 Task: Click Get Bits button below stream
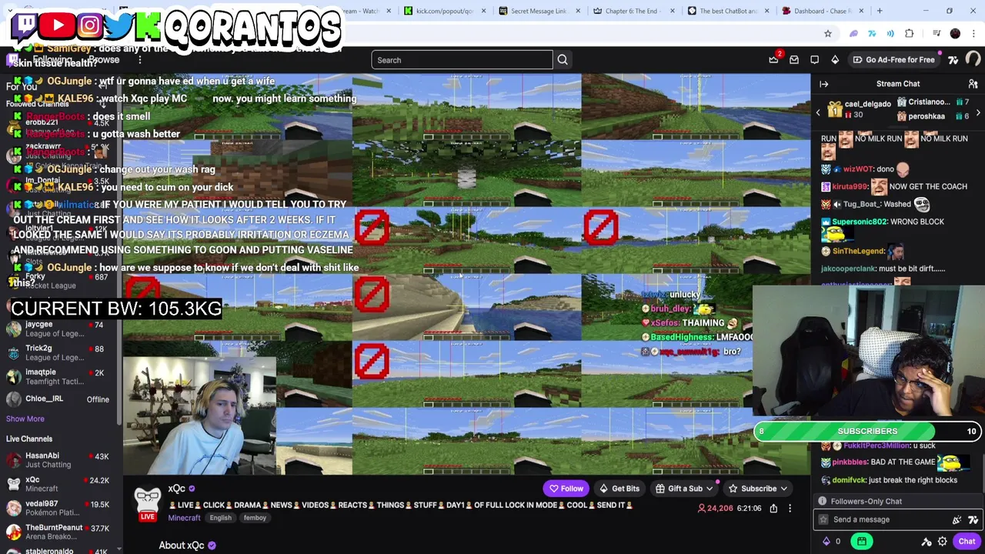(620, 489)
